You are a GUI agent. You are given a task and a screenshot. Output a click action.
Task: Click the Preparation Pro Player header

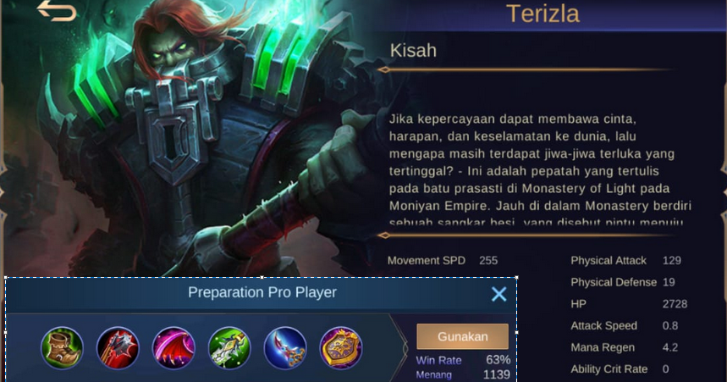262,292
